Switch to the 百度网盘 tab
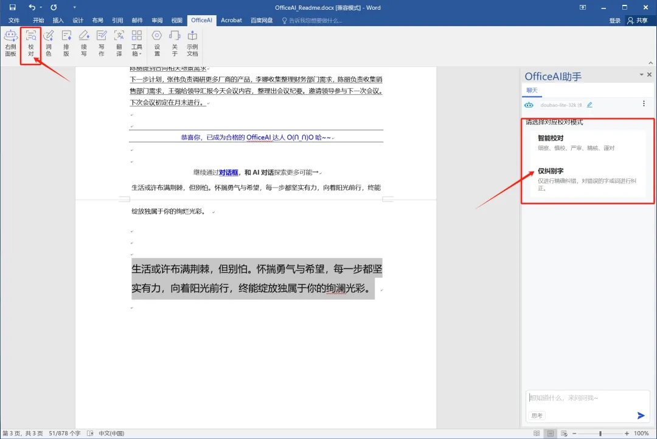657x439 pixels. click(x=262, y=20)
